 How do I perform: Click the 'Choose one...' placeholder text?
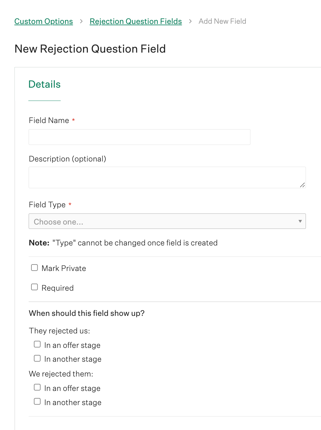pyautogui.click(x=58, y=221)
